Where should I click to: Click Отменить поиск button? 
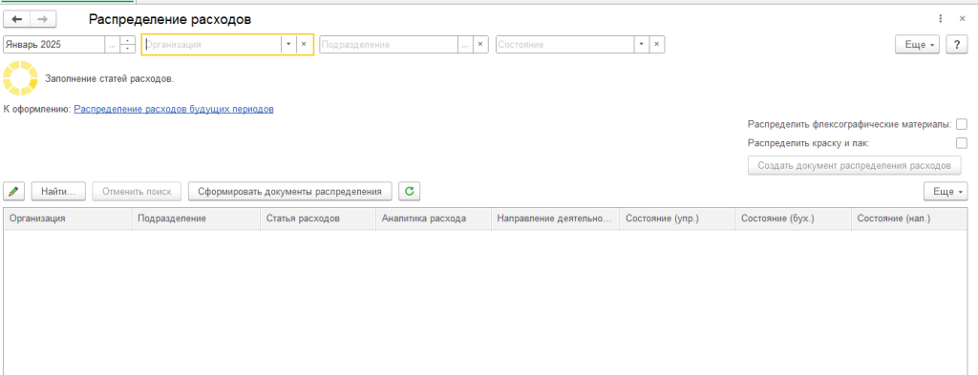[x=138, y=191]
